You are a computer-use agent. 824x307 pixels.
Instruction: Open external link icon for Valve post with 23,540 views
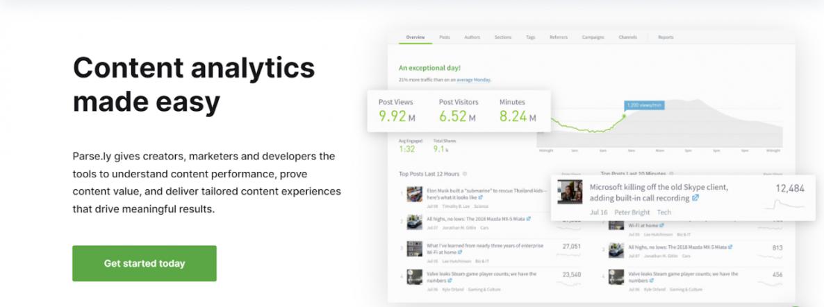(x=450, y=280)
